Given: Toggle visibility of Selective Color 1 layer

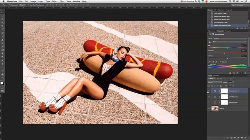Looking at the screenshot, I should pyautogui.click(x=209, y=103).
